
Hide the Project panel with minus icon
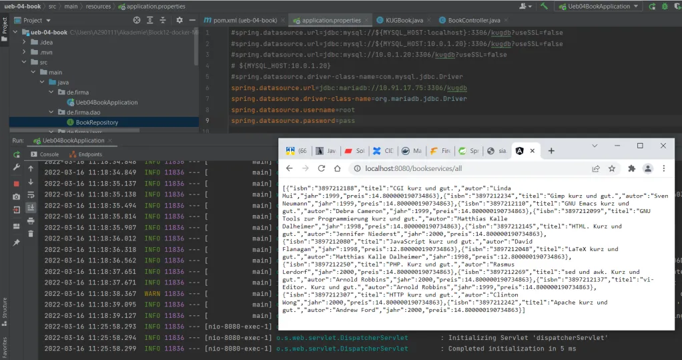point(192,20)
